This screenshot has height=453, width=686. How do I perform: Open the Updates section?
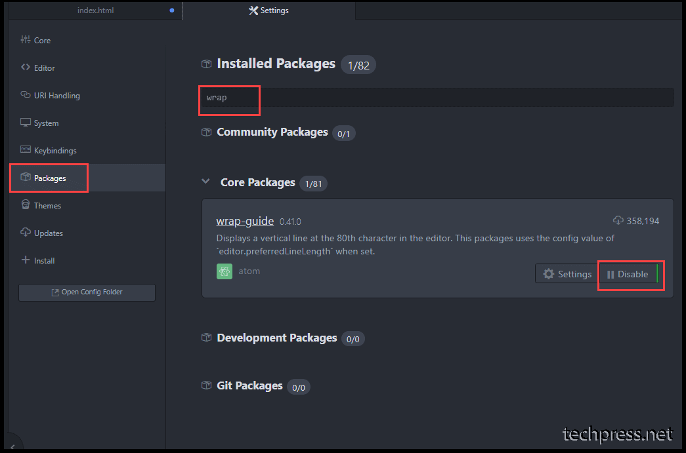(87, 233)
